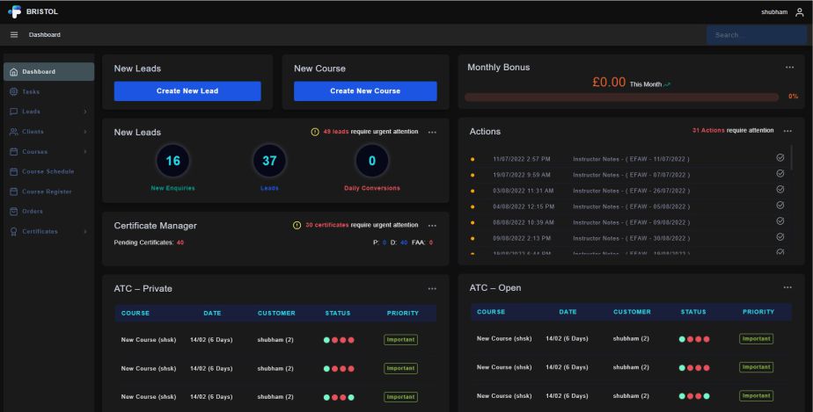Mark the 03/08/2022 11:31 AM action complete
This screenshot has width=813, height=412.
(x=780, y=190)
